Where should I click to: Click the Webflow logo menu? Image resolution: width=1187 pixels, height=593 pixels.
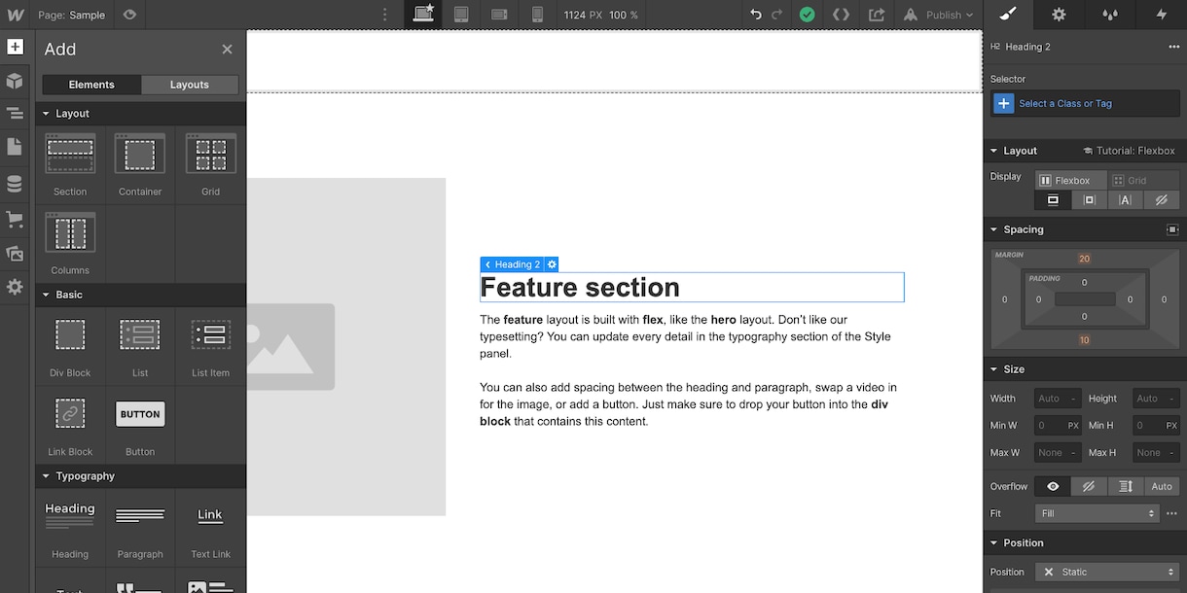pos(15,15)
